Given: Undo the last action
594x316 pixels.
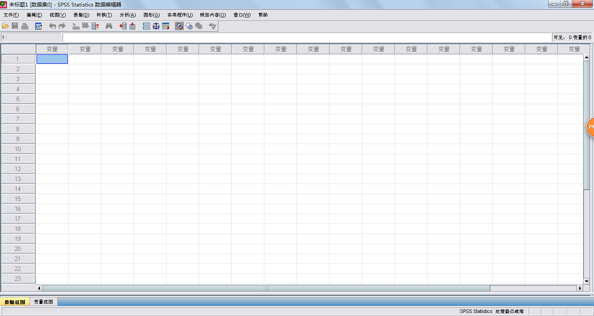Looking at the screenshot, I should click(x=52, y=26).
